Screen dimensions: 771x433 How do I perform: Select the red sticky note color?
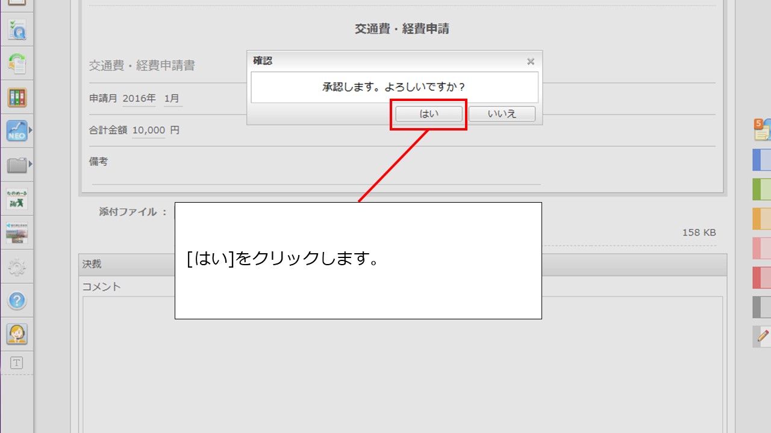click(762, 278)
